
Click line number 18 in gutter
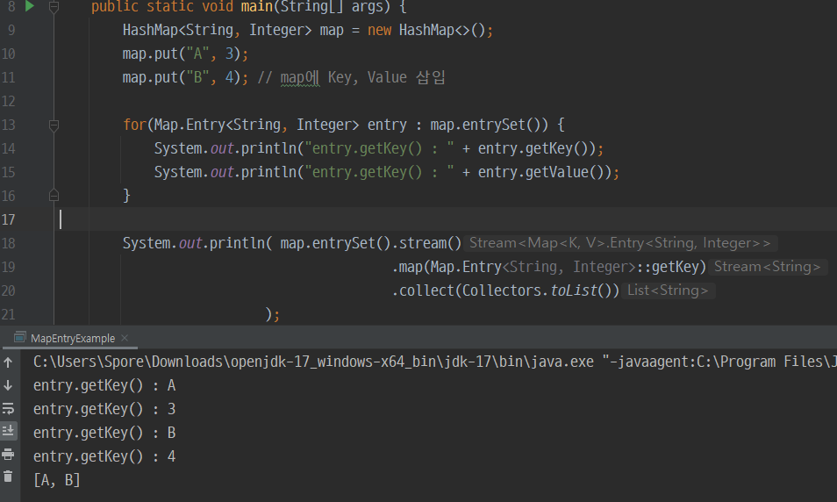click(x=8, y=243)
